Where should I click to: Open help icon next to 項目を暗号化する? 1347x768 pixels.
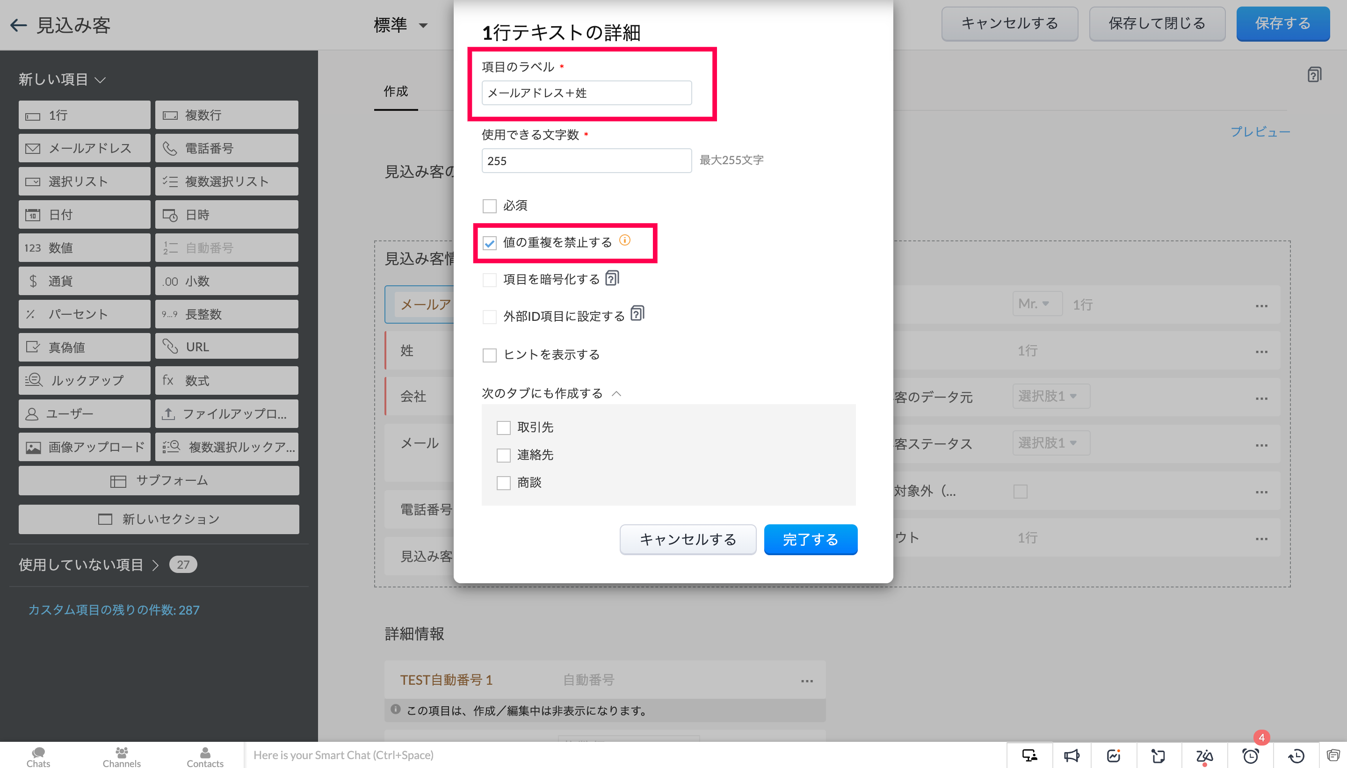coord(612,278)
